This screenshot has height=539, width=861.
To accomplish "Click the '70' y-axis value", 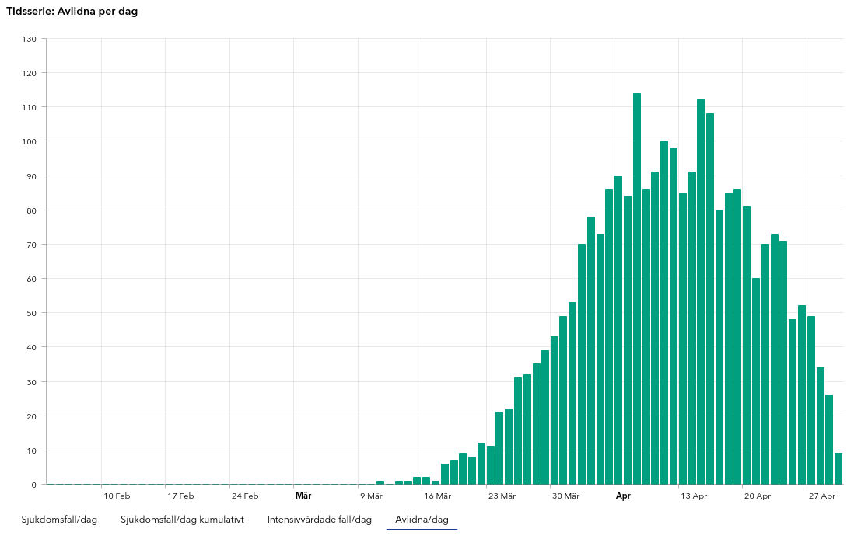I will coord(32,245).
